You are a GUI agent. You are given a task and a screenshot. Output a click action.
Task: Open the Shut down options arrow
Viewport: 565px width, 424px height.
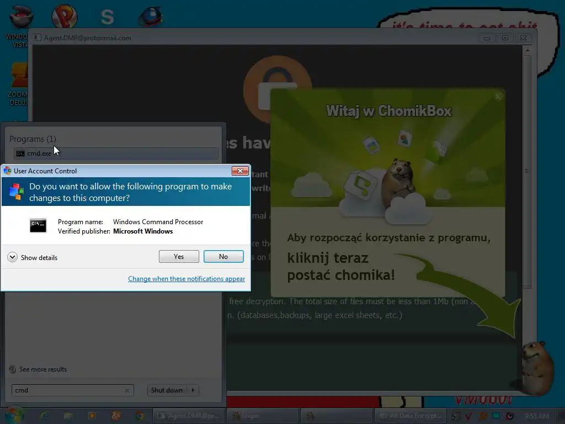(193, 390)
